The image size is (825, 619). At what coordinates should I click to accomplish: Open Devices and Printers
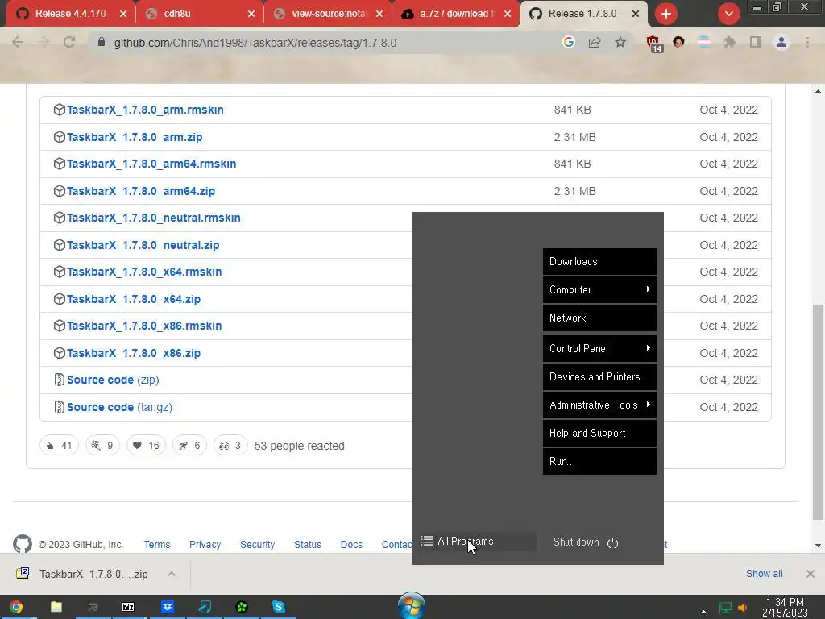(x=599, y=377)
